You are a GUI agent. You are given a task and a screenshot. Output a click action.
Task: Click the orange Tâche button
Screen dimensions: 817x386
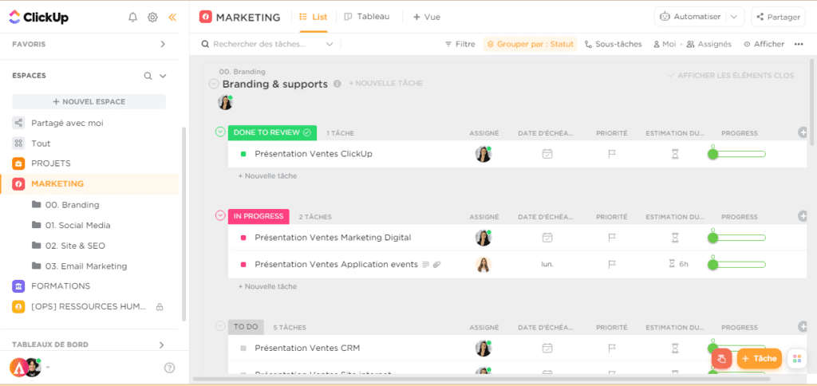pyautogui.click(x=759, y=359)
